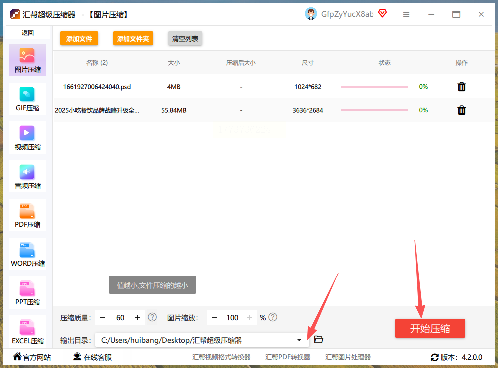The width and height of the screenshot is (498, 368).
Task: Click the user avatar icon
Action: pyautogui.click(x=311, y=14)
